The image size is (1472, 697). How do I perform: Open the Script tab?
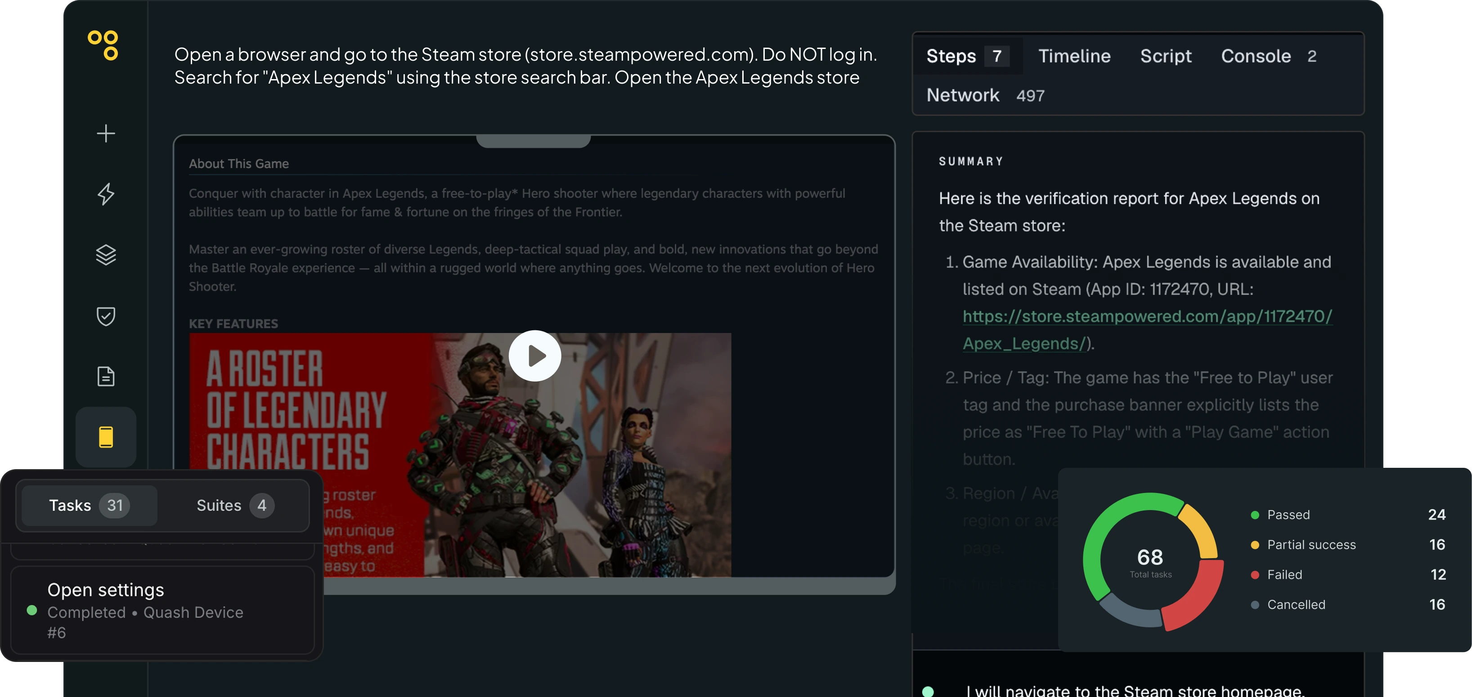click(x=1166, y=56)
